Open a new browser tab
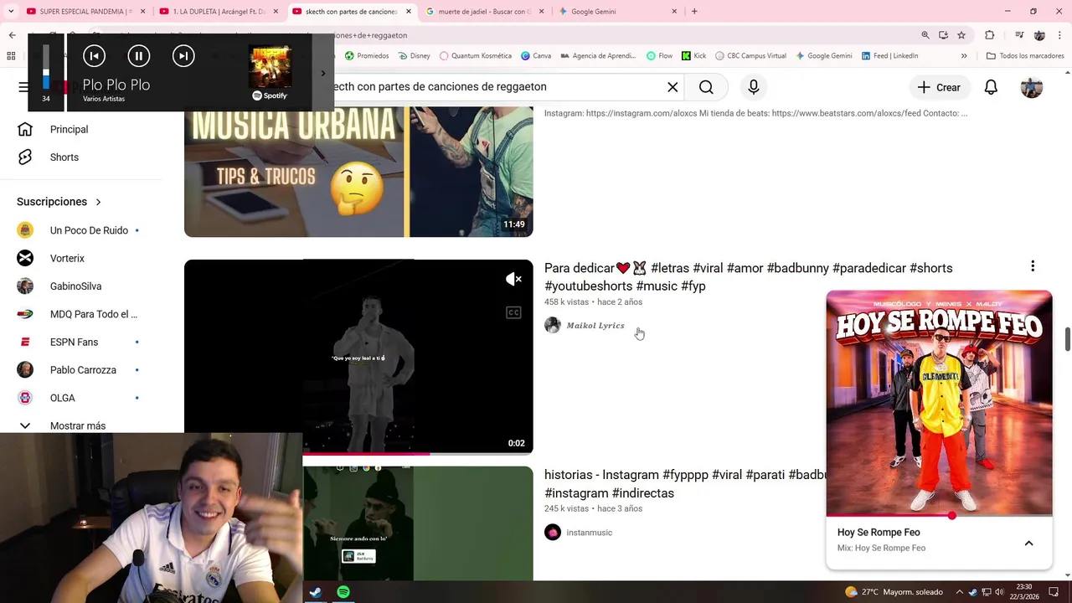The width and height of the screenshot is (1072, 603). pos(694,12)
